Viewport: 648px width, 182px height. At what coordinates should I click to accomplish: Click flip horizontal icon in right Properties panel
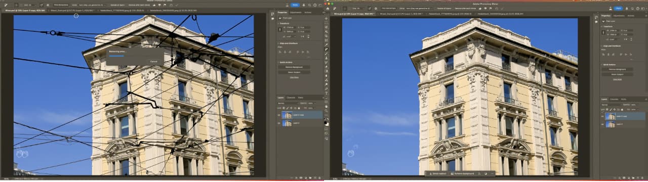(x=625, y=39)
